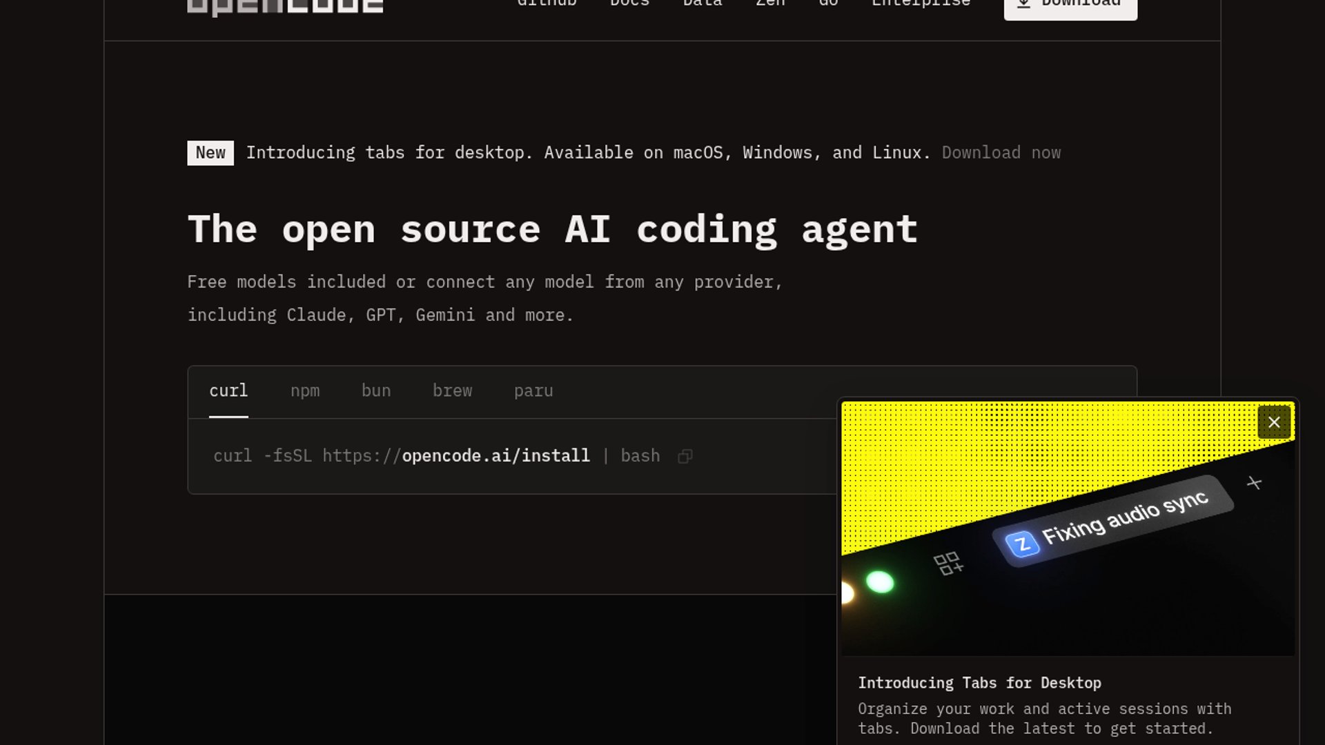Click the curl install command text
The height and width of the screenshot is (745, 1325).
[436, 456]
